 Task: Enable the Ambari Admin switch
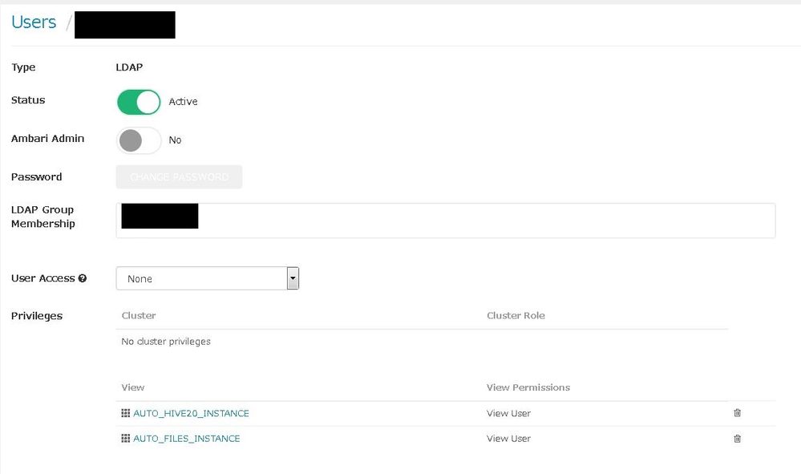pos(139,140)
